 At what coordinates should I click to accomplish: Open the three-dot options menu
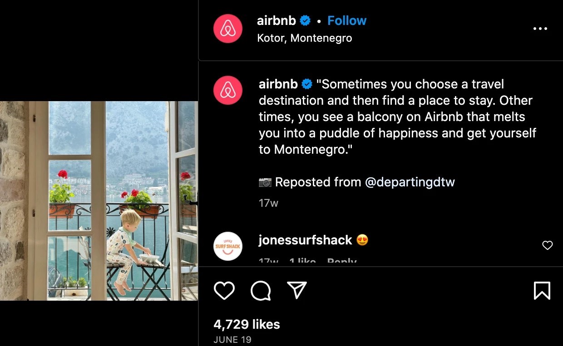[x=540, y=28]
